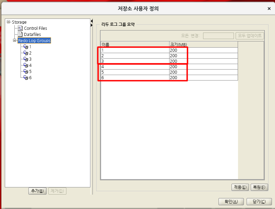Collapse left pane with the left splitter arrow
The width and height of the screenshot is (275, 209).
point(91,21)
